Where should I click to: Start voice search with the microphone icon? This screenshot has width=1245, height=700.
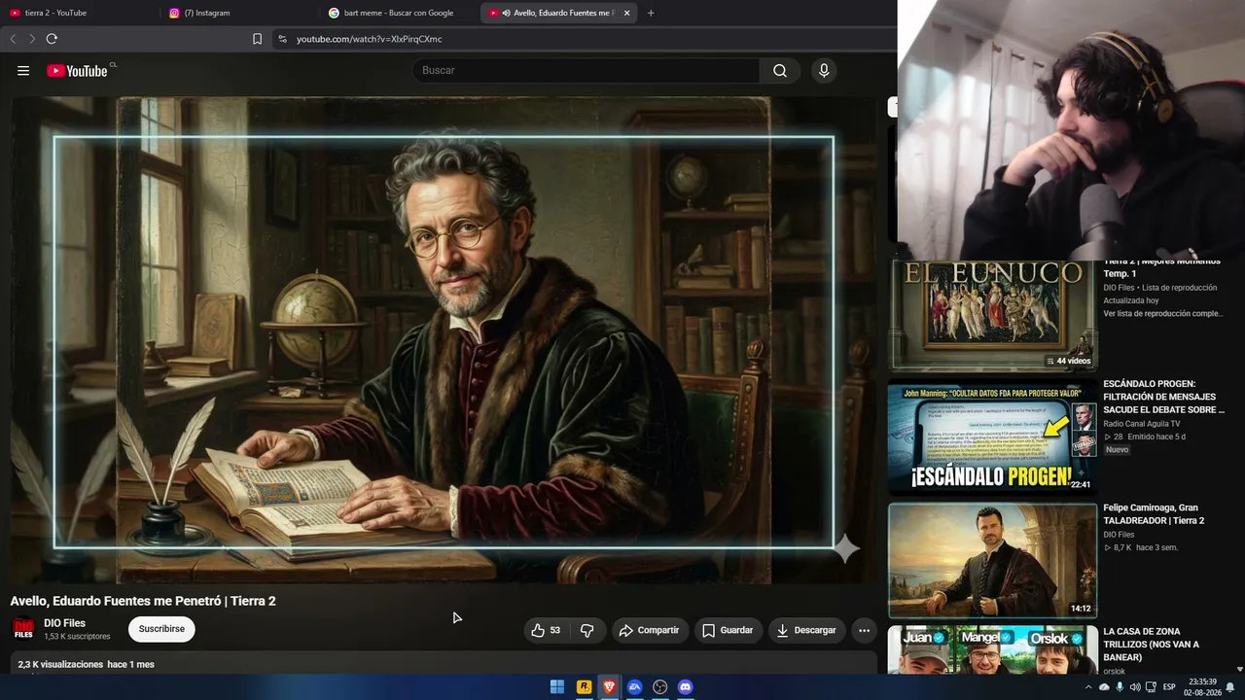tap(824, 71)
